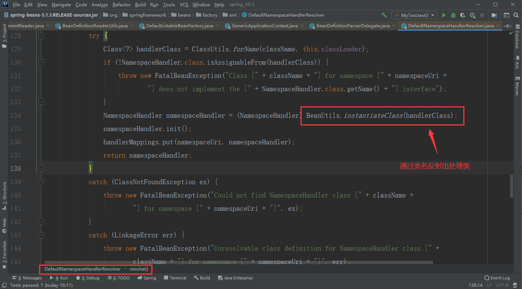
Task: Open the Java Enterprise tool window
Action: [x=236, y=278]
